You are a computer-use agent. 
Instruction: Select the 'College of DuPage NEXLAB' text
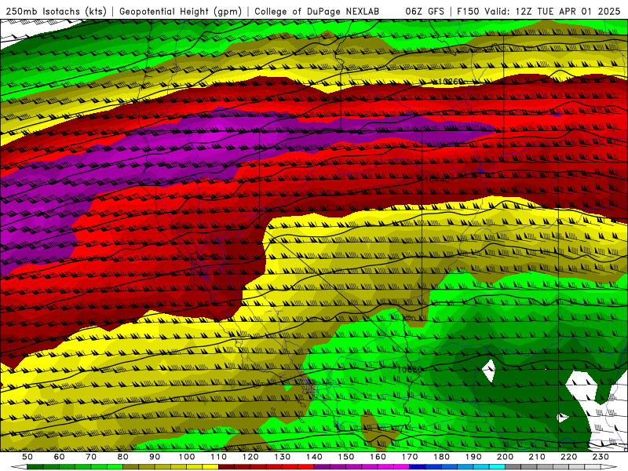click(x=317, y=11)
